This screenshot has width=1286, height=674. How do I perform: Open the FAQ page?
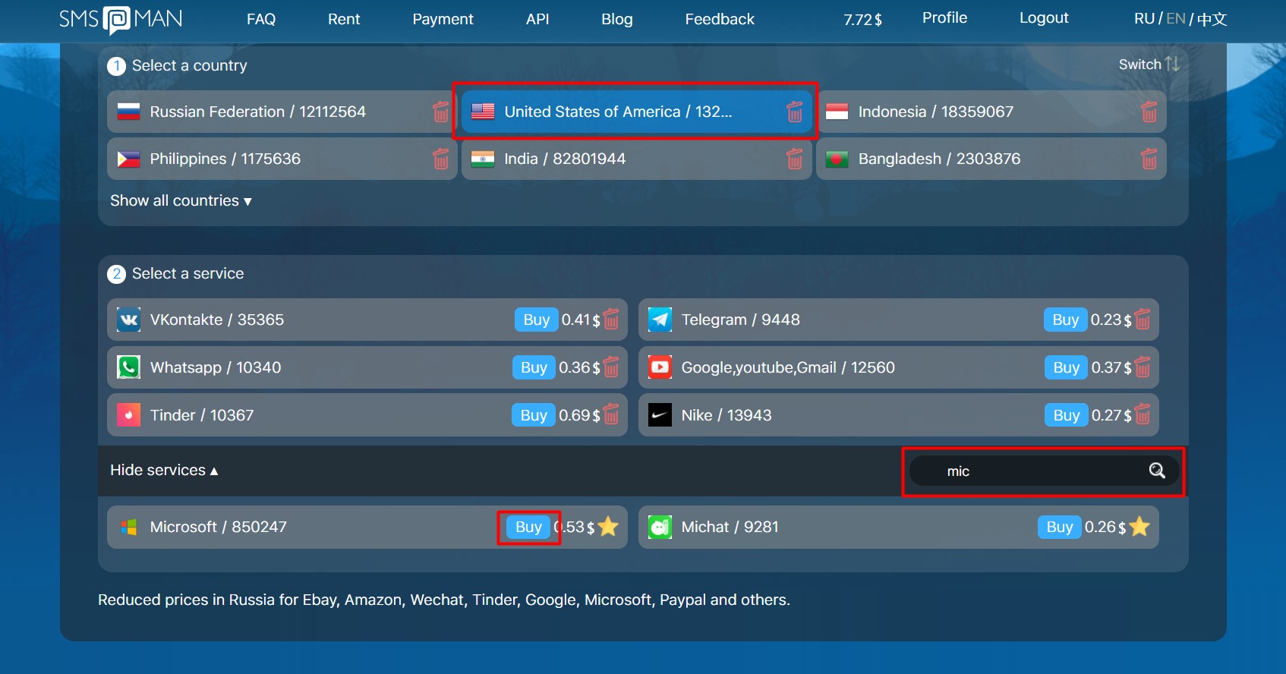click(x=261, y=19)
